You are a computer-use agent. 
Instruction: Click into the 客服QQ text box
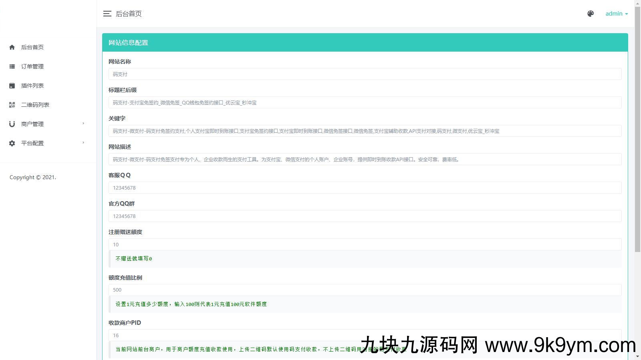[x=365, y=188]
